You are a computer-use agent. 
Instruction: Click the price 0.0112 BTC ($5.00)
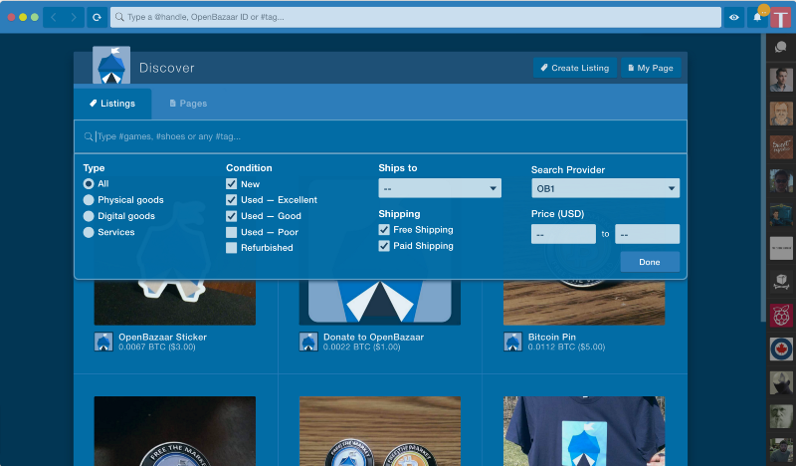pos(566,348)
